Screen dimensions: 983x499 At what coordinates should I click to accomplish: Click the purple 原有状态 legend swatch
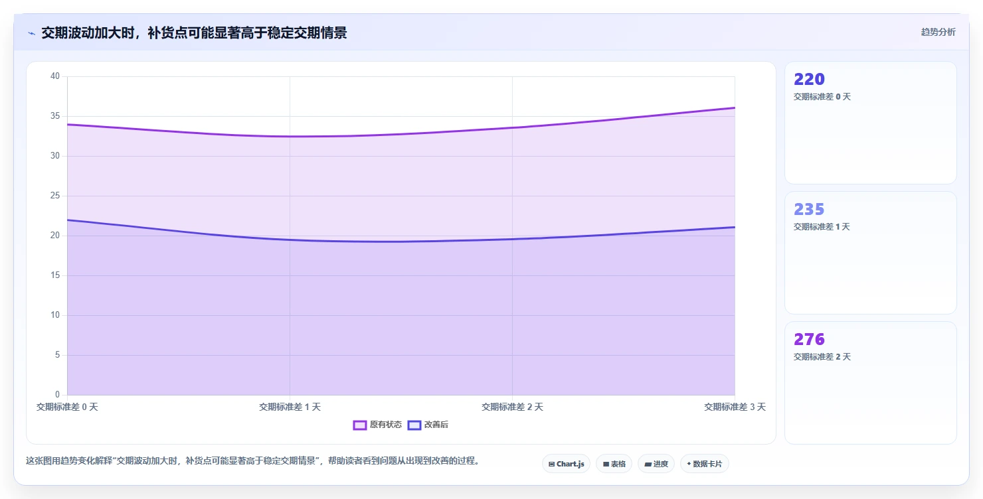360,425
